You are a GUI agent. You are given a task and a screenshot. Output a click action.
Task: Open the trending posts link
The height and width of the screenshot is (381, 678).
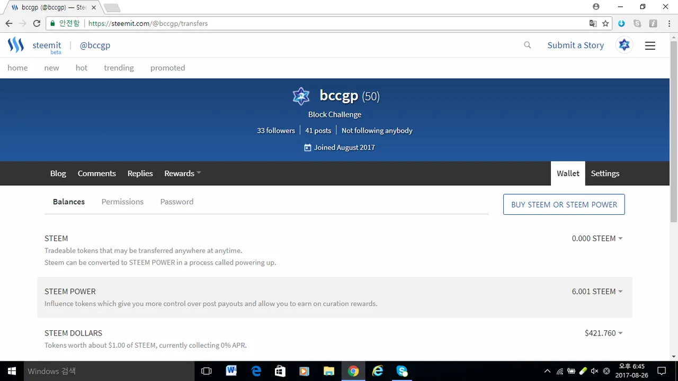pyautogui.click(x=119, y=68)
